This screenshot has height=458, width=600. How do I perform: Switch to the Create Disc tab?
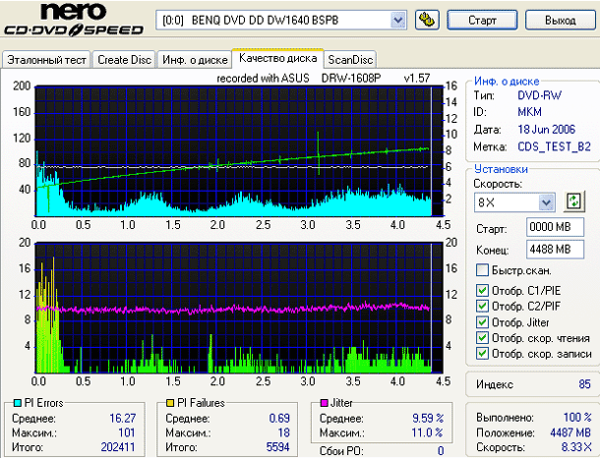pyautogui.click(x=124, y=60)
